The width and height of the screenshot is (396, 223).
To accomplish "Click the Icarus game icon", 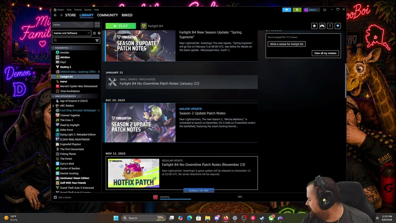I will point(58,81).
